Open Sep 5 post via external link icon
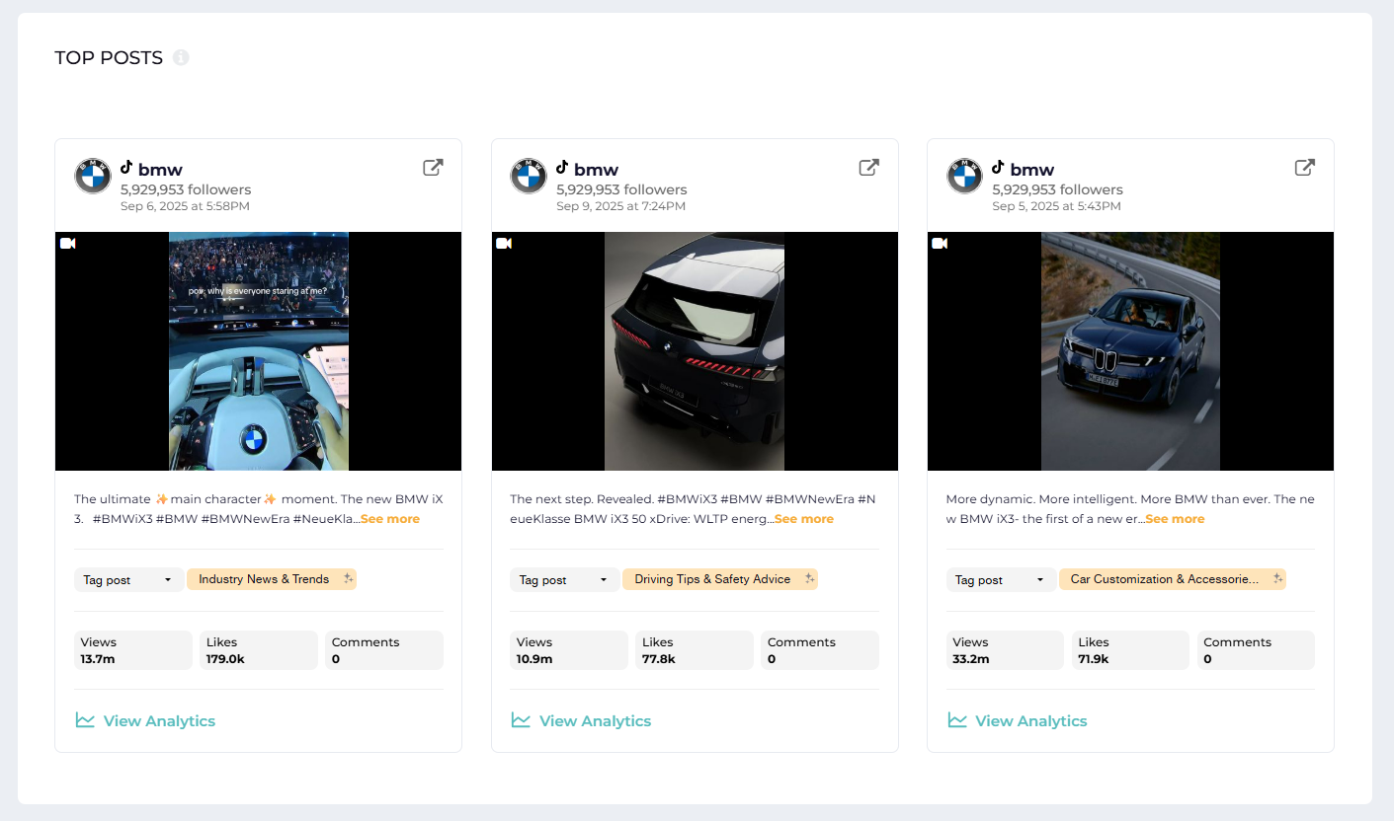 (1304, 168)
